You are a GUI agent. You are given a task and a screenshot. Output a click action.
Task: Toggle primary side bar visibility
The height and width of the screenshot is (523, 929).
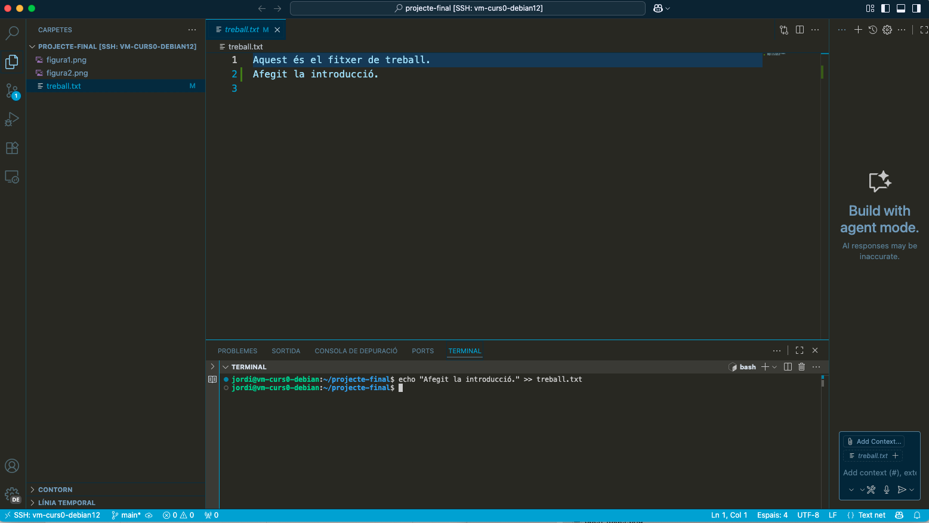885,8
